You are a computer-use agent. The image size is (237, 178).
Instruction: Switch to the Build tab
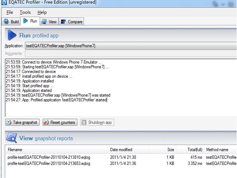click(x=11, y=22)
